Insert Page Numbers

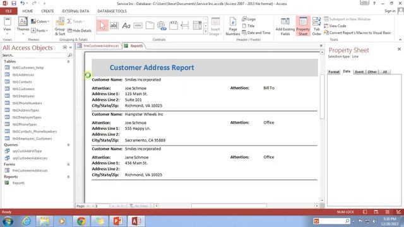[x=233, y=26]
